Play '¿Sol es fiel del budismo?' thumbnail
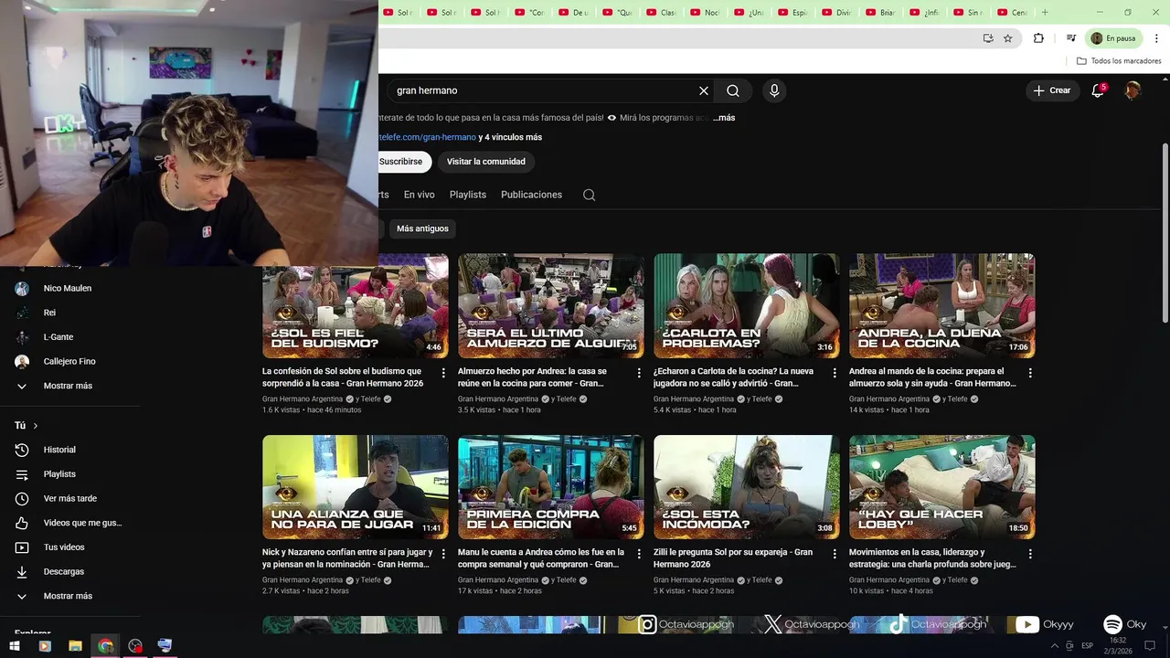 pos(355,306)
